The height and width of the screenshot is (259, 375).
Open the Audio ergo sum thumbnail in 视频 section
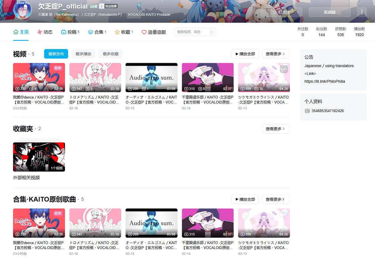click(152, 77)
